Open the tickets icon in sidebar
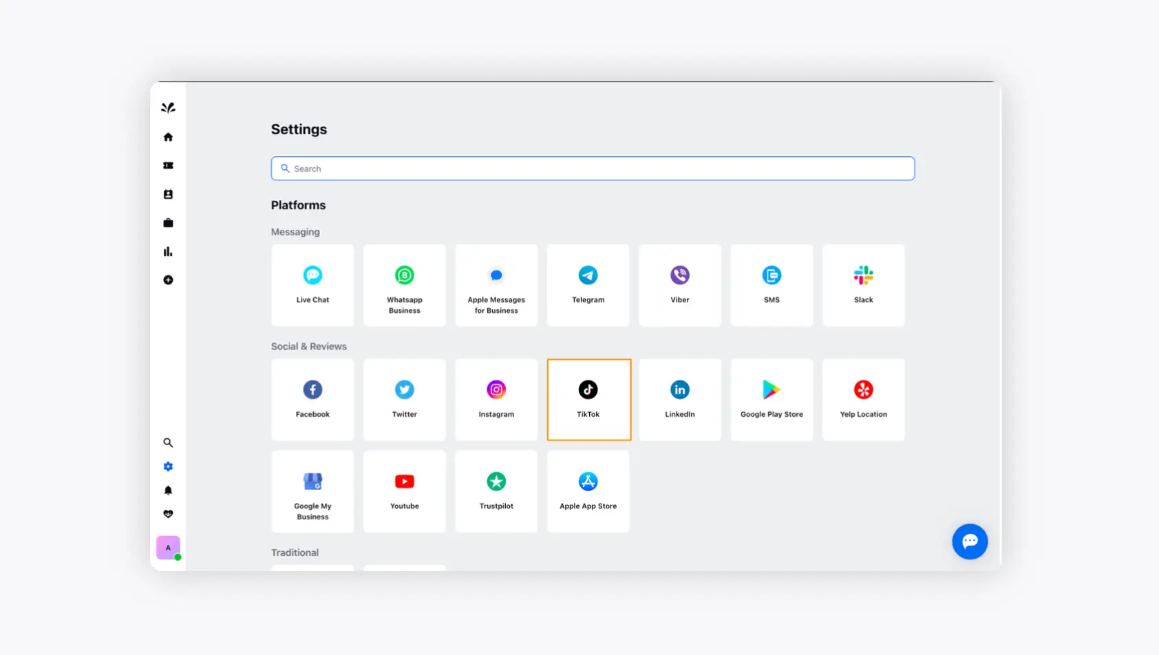 168,166
